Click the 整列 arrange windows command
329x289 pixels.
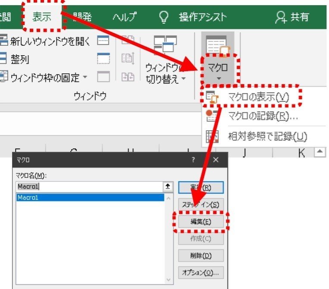(15, 59)
